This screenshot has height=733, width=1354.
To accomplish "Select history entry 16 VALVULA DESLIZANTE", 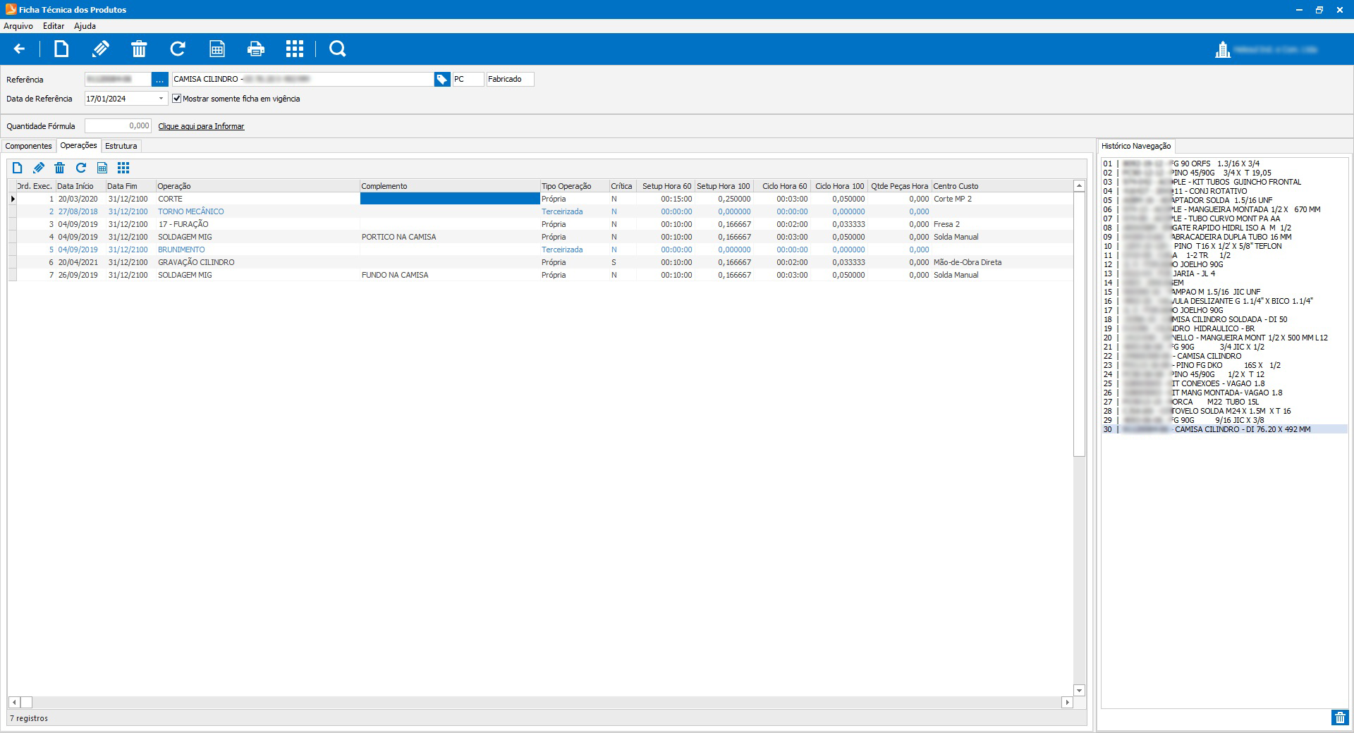I will 1224,301.
